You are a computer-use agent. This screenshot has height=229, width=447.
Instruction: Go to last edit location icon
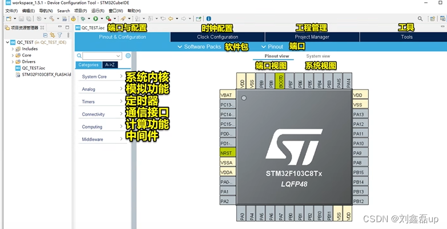pyautogui.click(x=163, y=19)
